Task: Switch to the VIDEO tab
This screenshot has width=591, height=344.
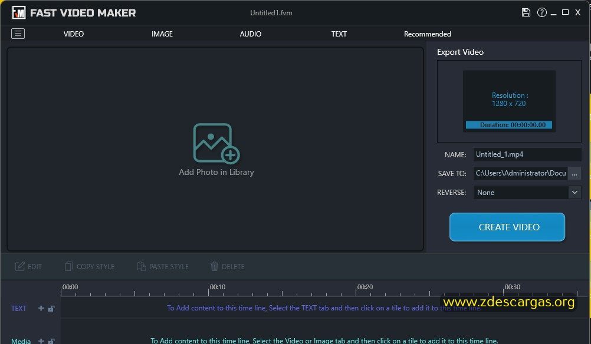Action: (74, 34)
